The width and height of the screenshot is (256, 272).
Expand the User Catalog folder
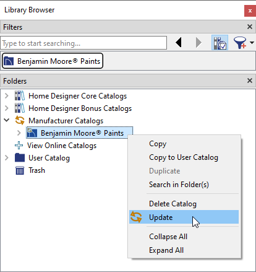click(7, 158)
